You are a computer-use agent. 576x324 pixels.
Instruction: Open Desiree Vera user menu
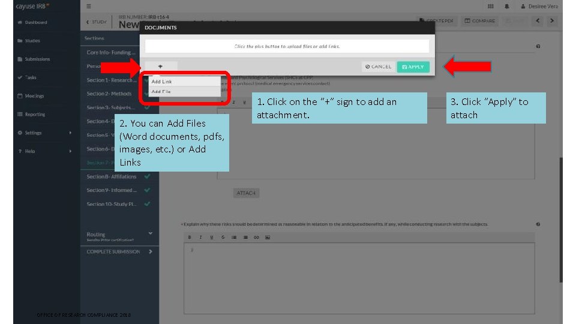pyautogui.click(x=539, y=6)
